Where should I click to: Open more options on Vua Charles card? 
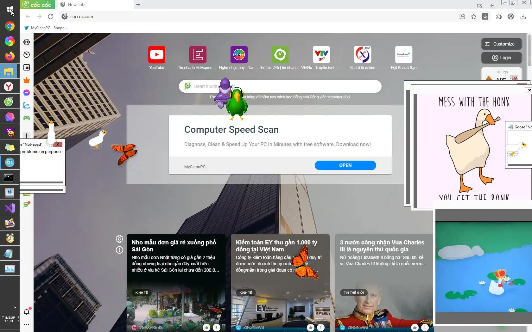pyautogui.click(x=425, y=328)
